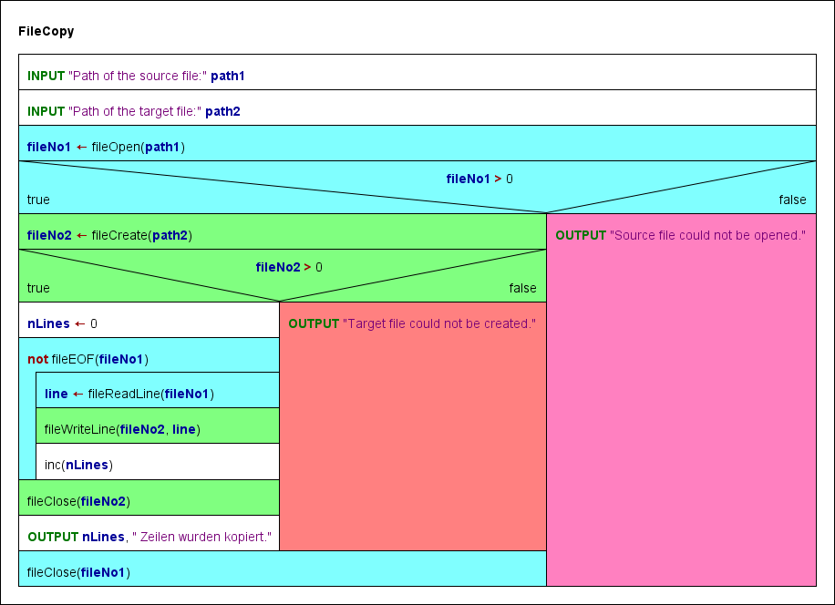Select the OUTPUT nLines Zeilen wurden kopiert block

(x=149, y=533)
